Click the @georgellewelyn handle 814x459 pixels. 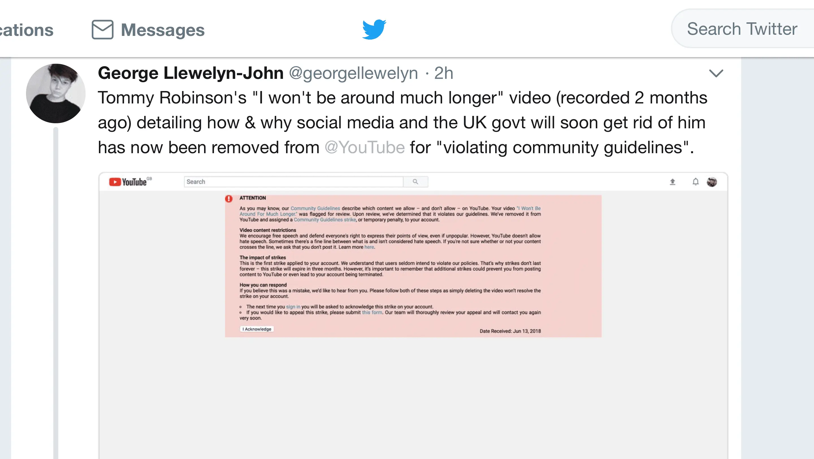tap(353, 73)
